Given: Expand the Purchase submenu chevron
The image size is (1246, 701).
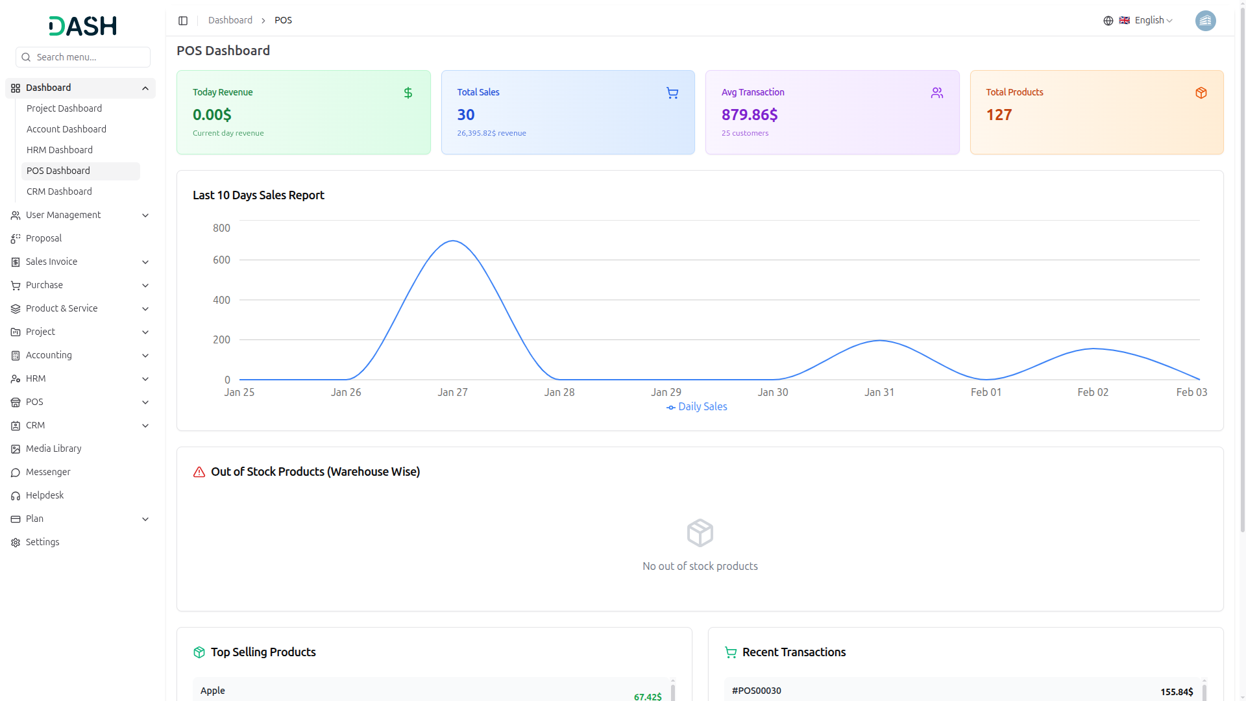Looking at the screenshot, I should click(x=145, y=286).
